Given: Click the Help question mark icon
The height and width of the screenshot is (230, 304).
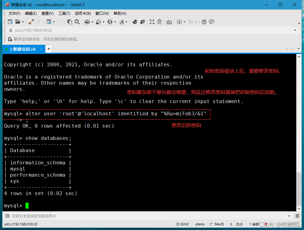Looking at the screenshot, I should (204, 22).
